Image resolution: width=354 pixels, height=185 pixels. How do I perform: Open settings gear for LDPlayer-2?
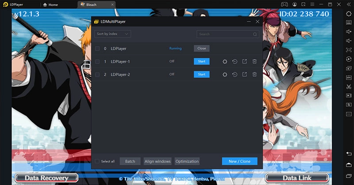coord(225,74)
